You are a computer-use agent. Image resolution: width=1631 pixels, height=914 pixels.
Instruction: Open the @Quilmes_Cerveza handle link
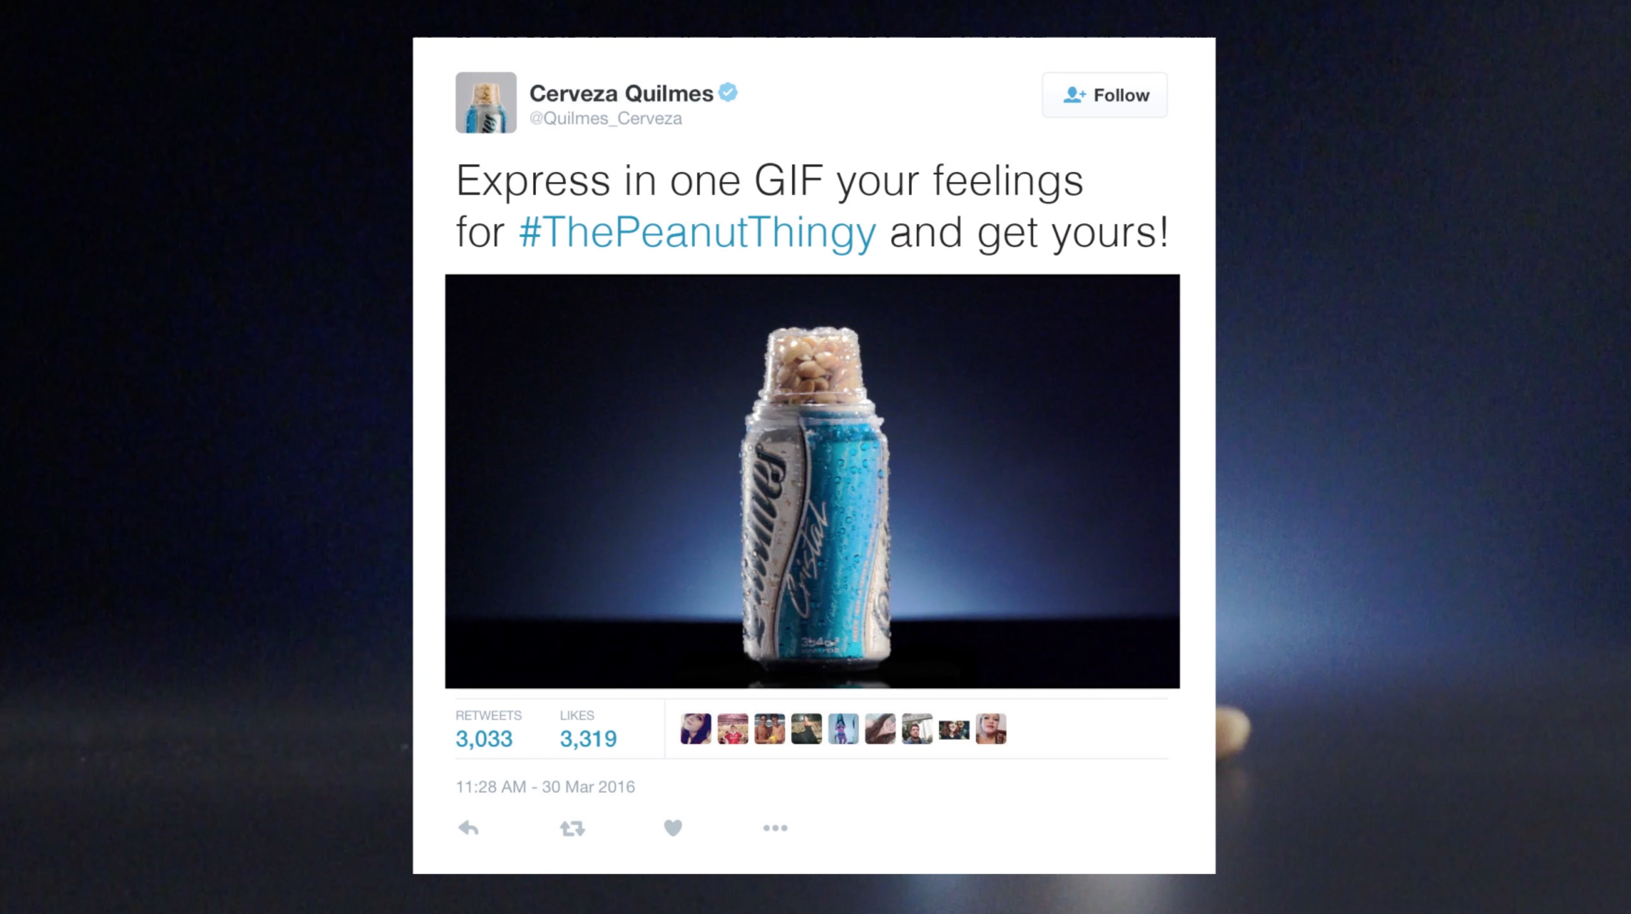[605, 118]
